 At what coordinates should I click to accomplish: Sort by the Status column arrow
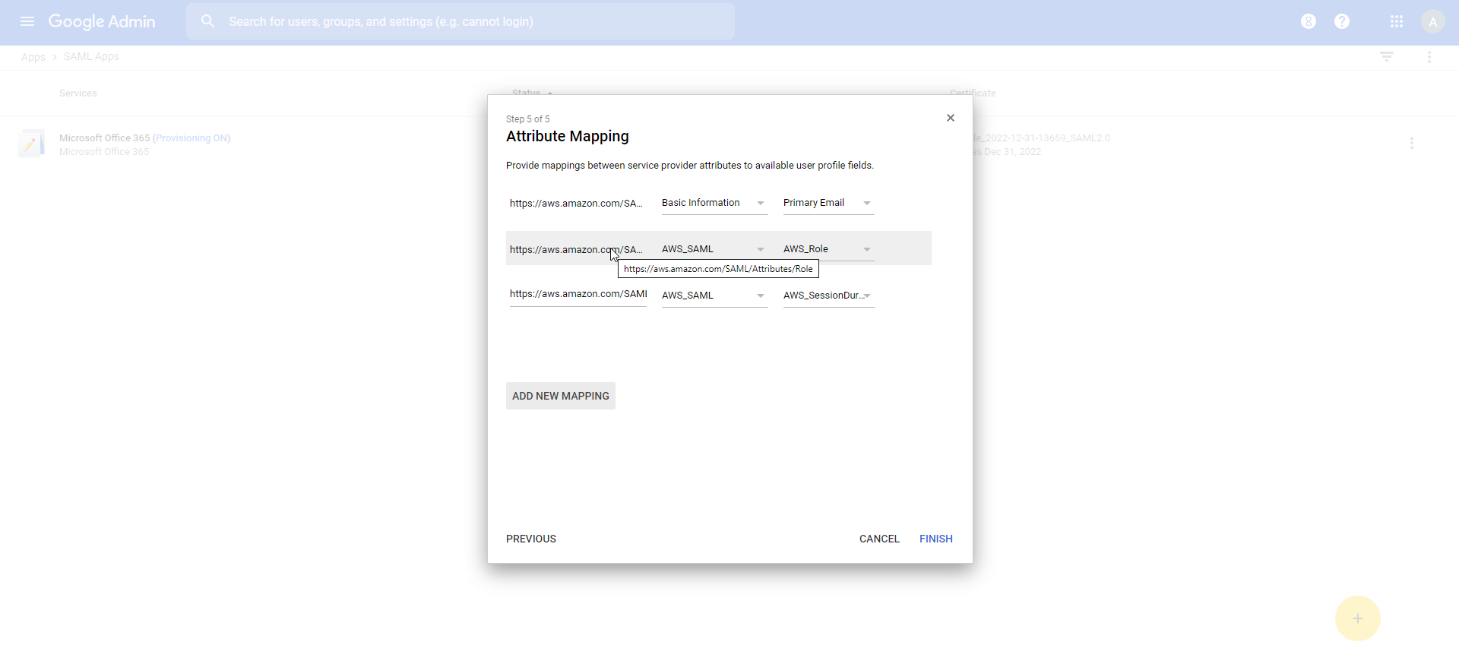tap(550, 93)
